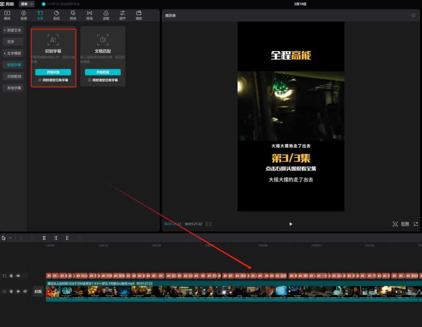Expand the 新建文本 section

point(13,30)
